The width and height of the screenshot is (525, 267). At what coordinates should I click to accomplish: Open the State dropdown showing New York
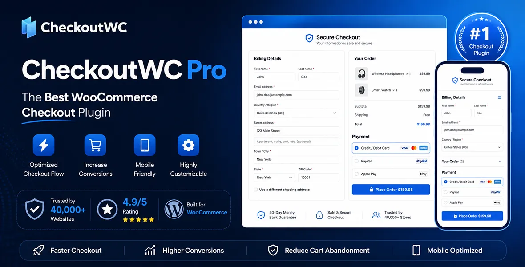click(274, 178)
